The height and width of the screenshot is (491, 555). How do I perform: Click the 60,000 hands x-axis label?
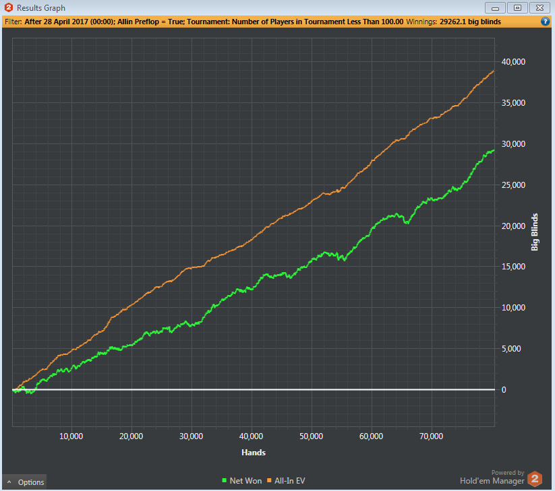click(372, 436)
